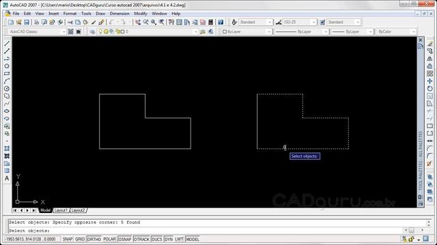Image resolution: width=437 pixels, height=245 pixels.
Task: Choose the Array modify tool
Action: (429, 73)
